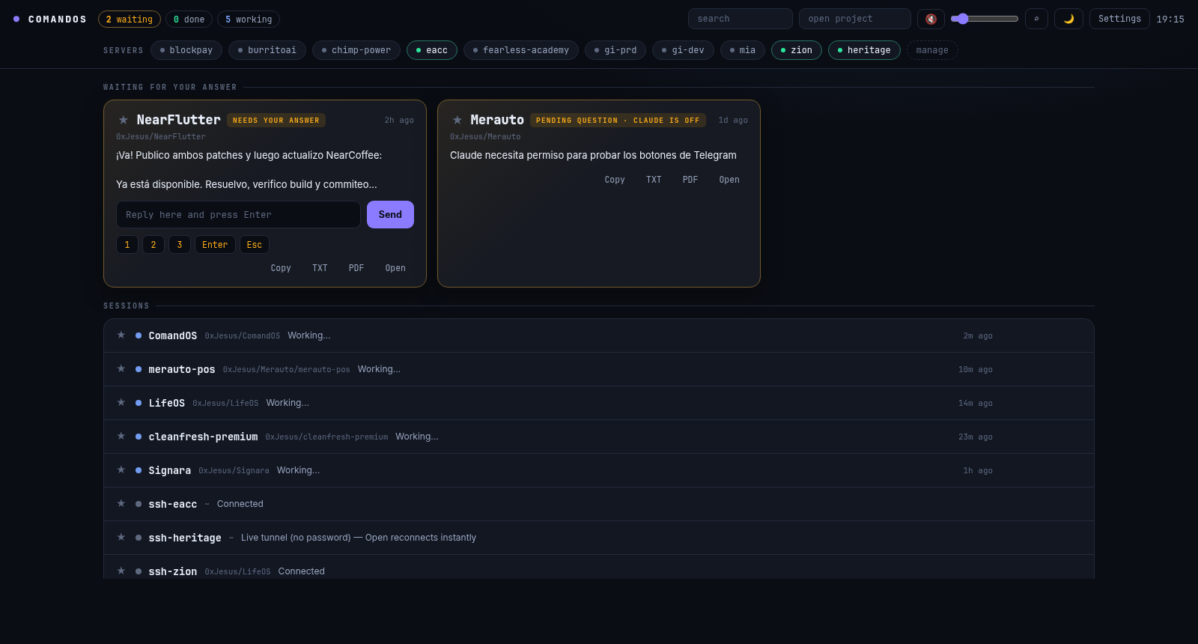Viewport: 1198px width, 644px height.
Task: Choose option 2 quick key
Action: pyautogui.click(x=153, y=245)
